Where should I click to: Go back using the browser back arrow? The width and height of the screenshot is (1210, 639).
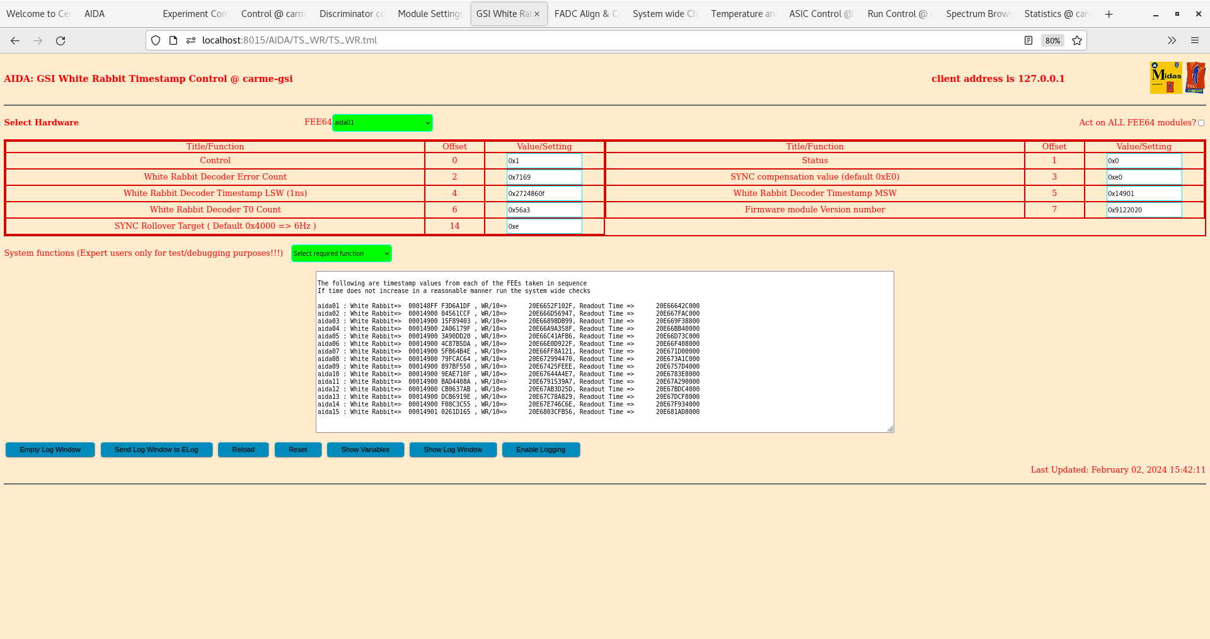tap(15, 40)
